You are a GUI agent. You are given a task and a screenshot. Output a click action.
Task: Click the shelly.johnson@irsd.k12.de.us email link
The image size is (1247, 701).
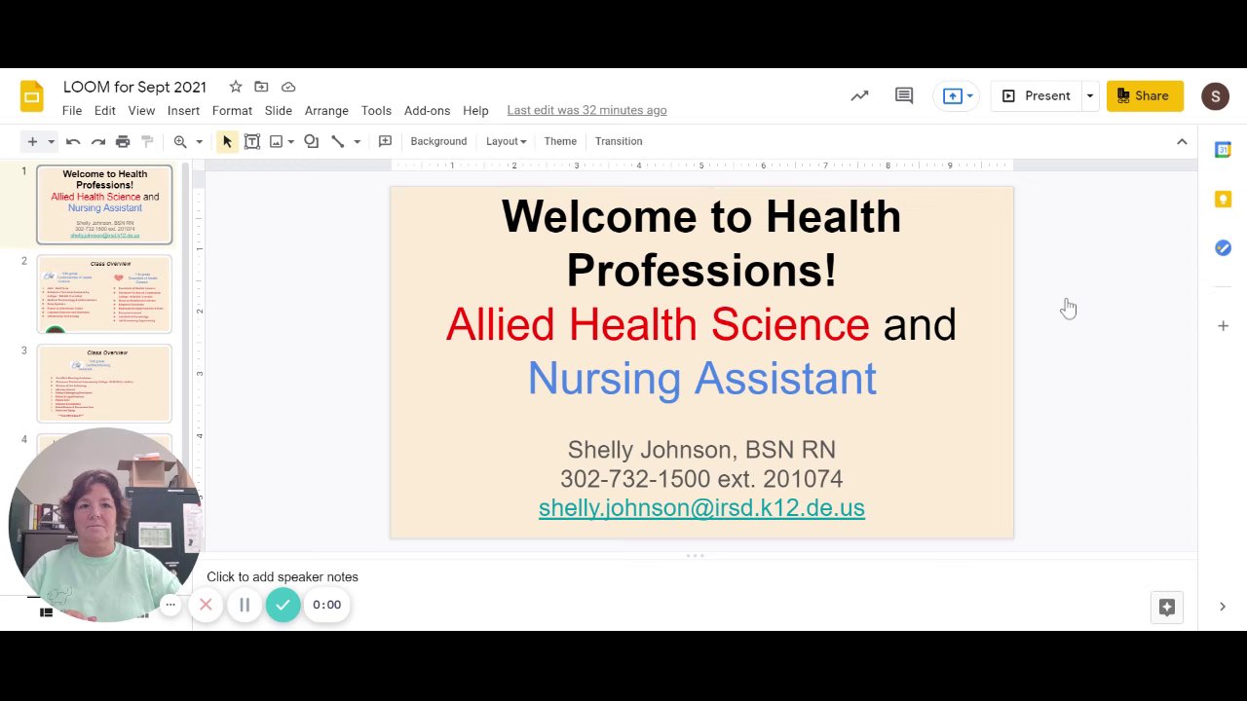click(x=701, y=507)
